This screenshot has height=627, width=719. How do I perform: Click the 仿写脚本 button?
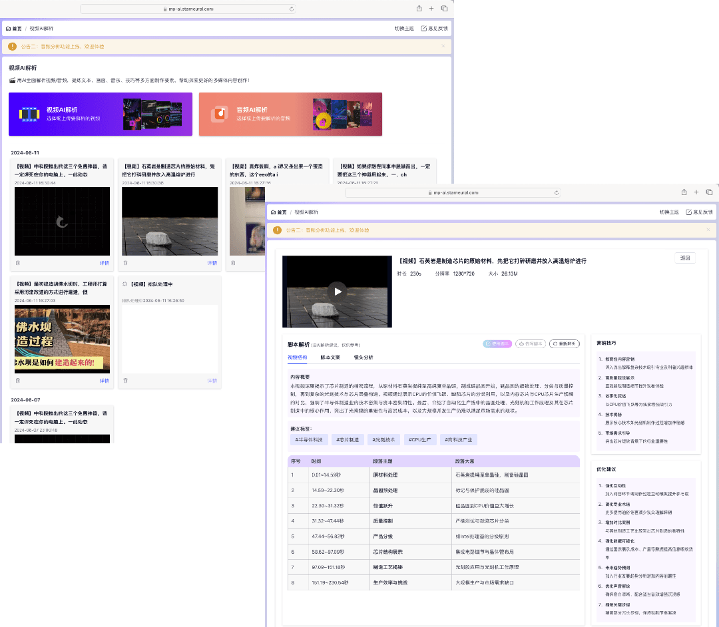[531, 344]
